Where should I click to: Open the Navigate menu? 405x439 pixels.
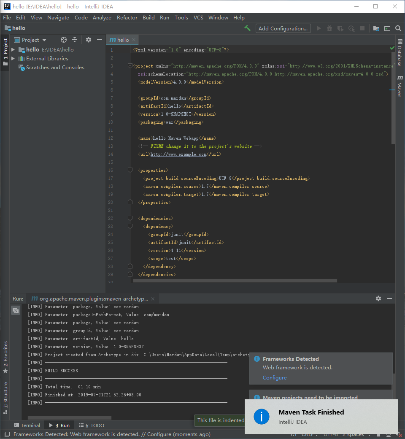58,18
